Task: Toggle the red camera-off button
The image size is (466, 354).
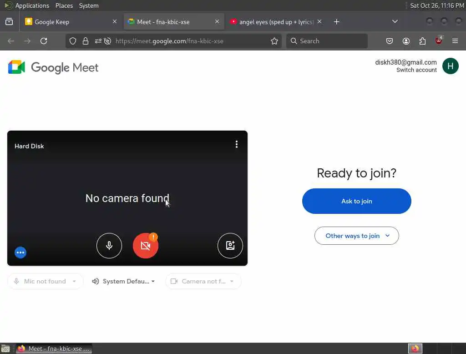Action: (145, 246)
